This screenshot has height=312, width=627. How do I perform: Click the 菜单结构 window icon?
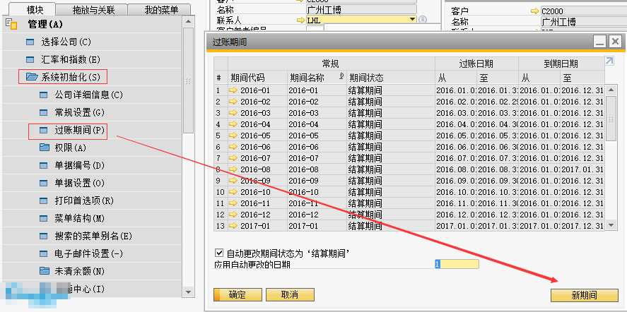pos(44,219)
